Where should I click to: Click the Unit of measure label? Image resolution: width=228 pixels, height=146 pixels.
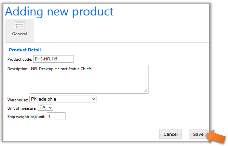point(22,108)
